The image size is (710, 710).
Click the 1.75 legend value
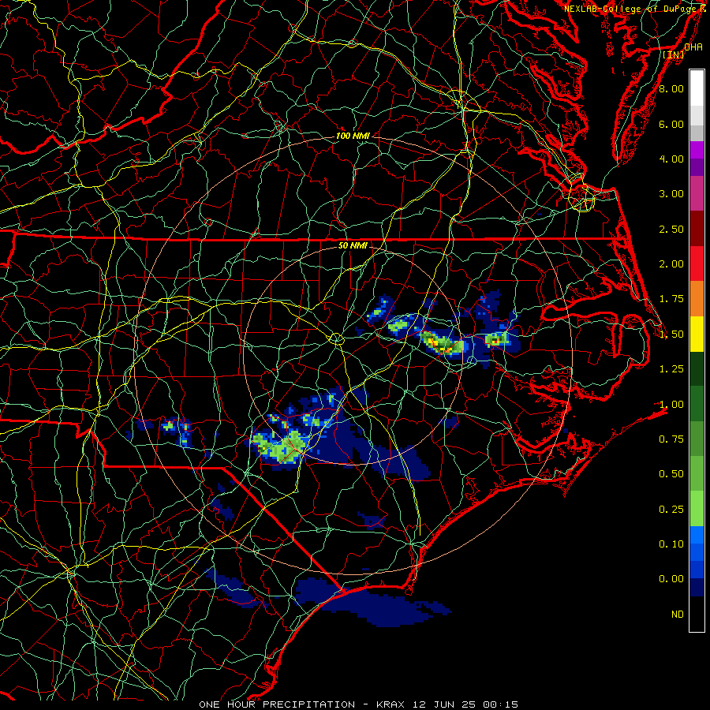pyautogui.click(x=671, y=299)
